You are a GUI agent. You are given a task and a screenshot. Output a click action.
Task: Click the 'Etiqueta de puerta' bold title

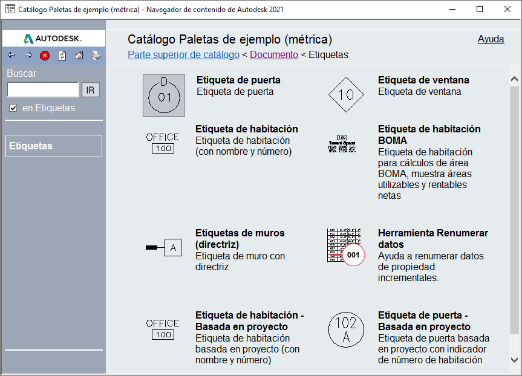click(238, 80)
